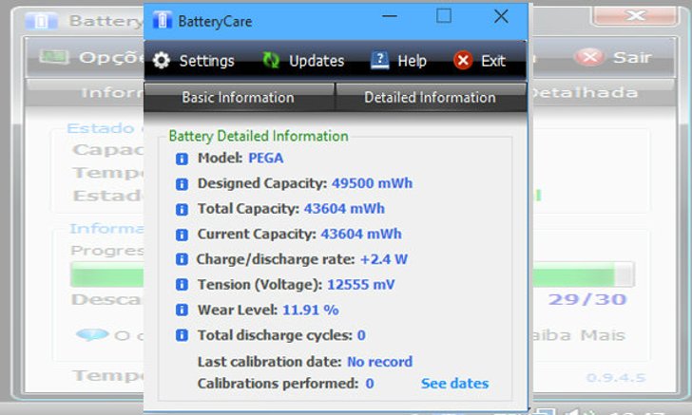Close the background window with red X
The image size is (692, 415).
(636, 16)
